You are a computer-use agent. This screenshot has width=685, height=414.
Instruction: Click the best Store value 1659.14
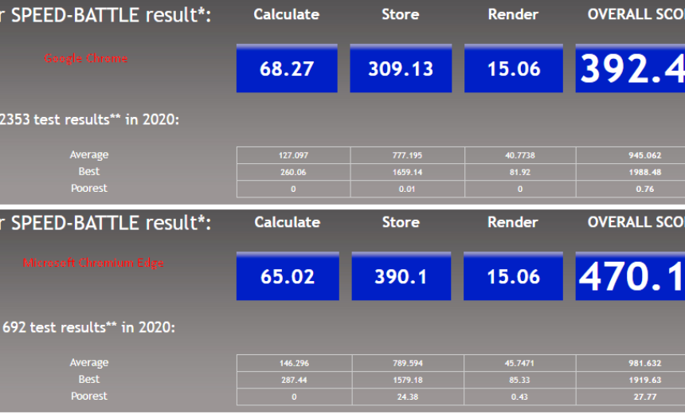(x=407, y=172)
